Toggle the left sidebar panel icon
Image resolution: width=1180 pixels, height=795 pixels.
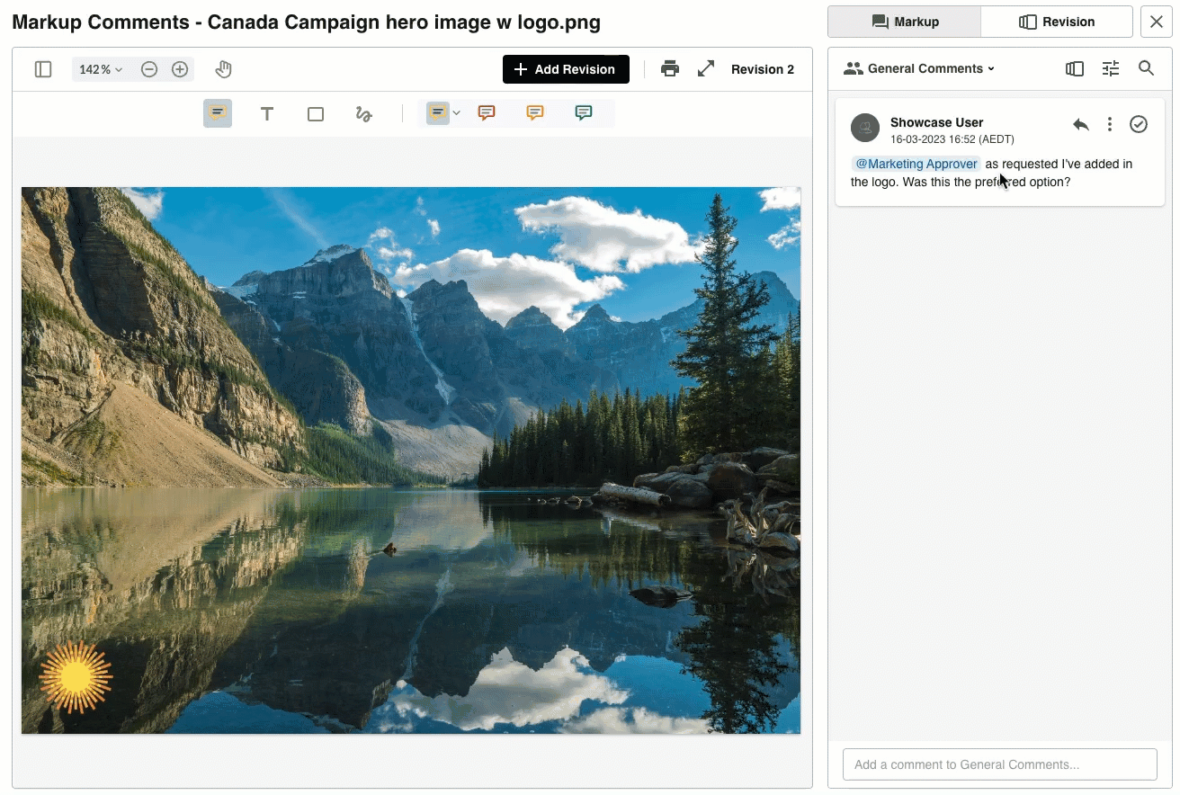[43, 69]
